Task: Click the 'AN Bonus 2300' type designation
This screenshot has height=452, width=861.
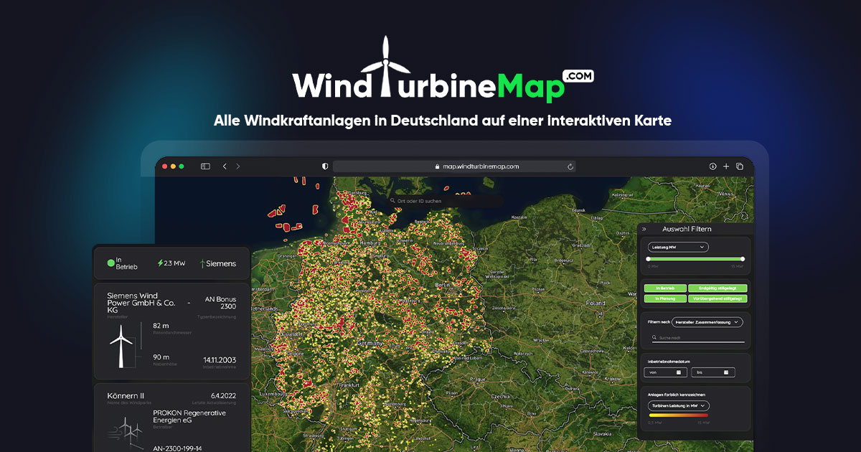Action: click(x=220, y=302)
